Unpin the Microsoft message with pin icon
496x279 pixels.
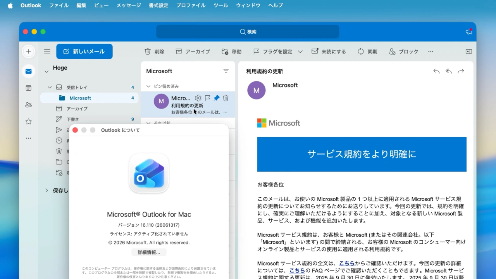(217, 98)
